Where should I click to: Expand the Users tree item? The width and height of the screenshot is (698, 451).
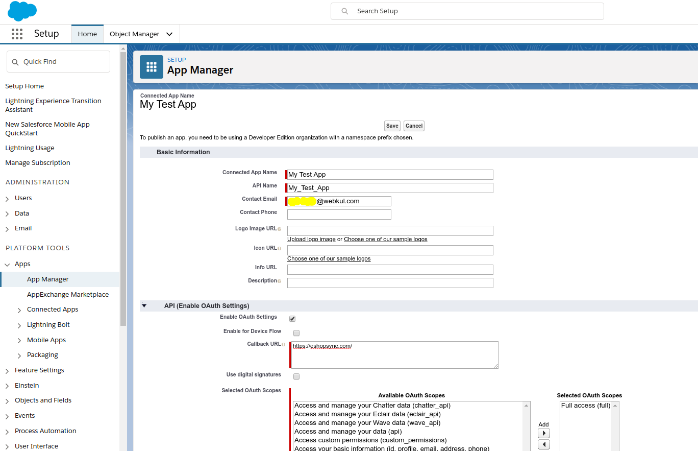click(7, 199)
